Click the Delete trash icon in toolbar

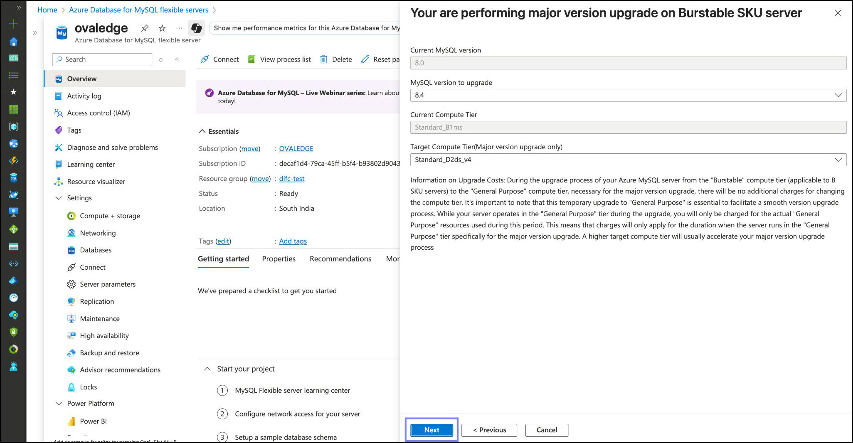click(x=323, y=59)
